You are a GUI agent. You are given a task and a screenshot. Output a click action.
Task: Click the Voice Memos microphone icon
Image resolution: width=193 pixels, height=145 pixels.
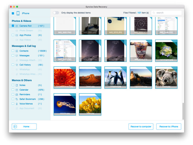17,104
